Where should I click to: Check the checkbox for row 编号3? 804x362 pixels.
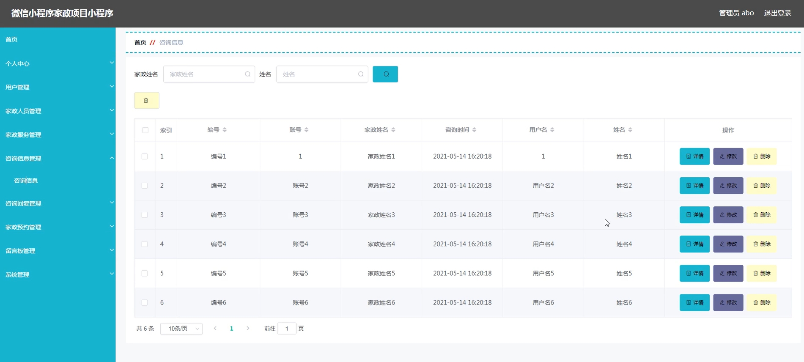(x=145, y=215)
